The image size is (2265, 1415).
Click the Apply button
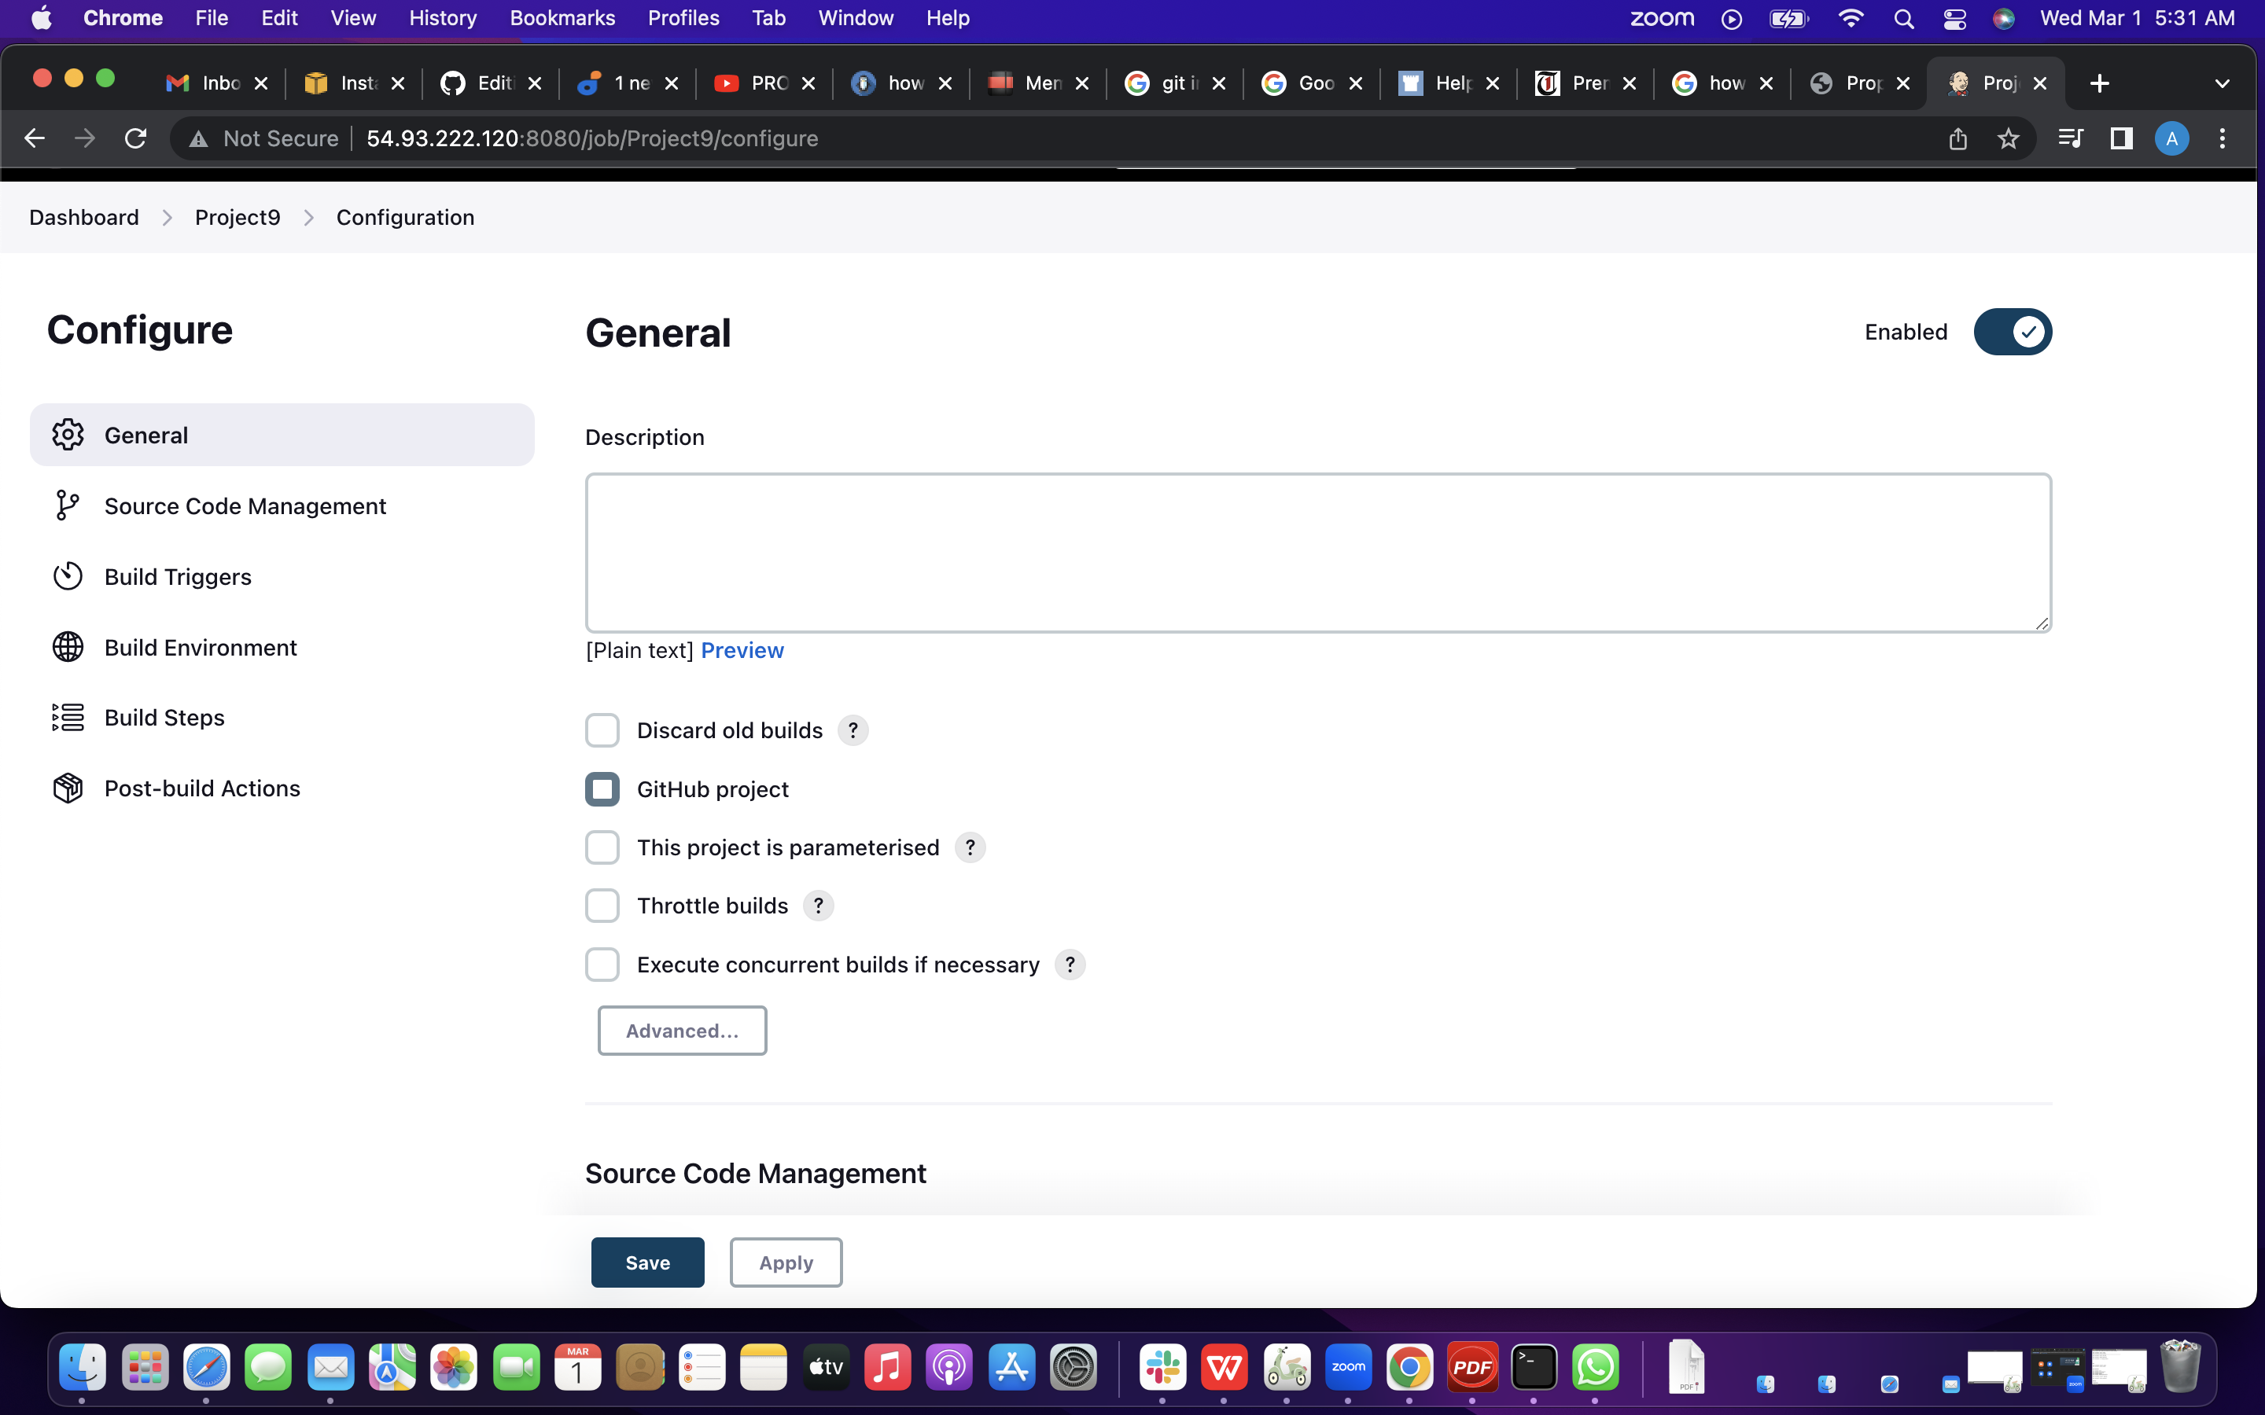(786, 1262)
